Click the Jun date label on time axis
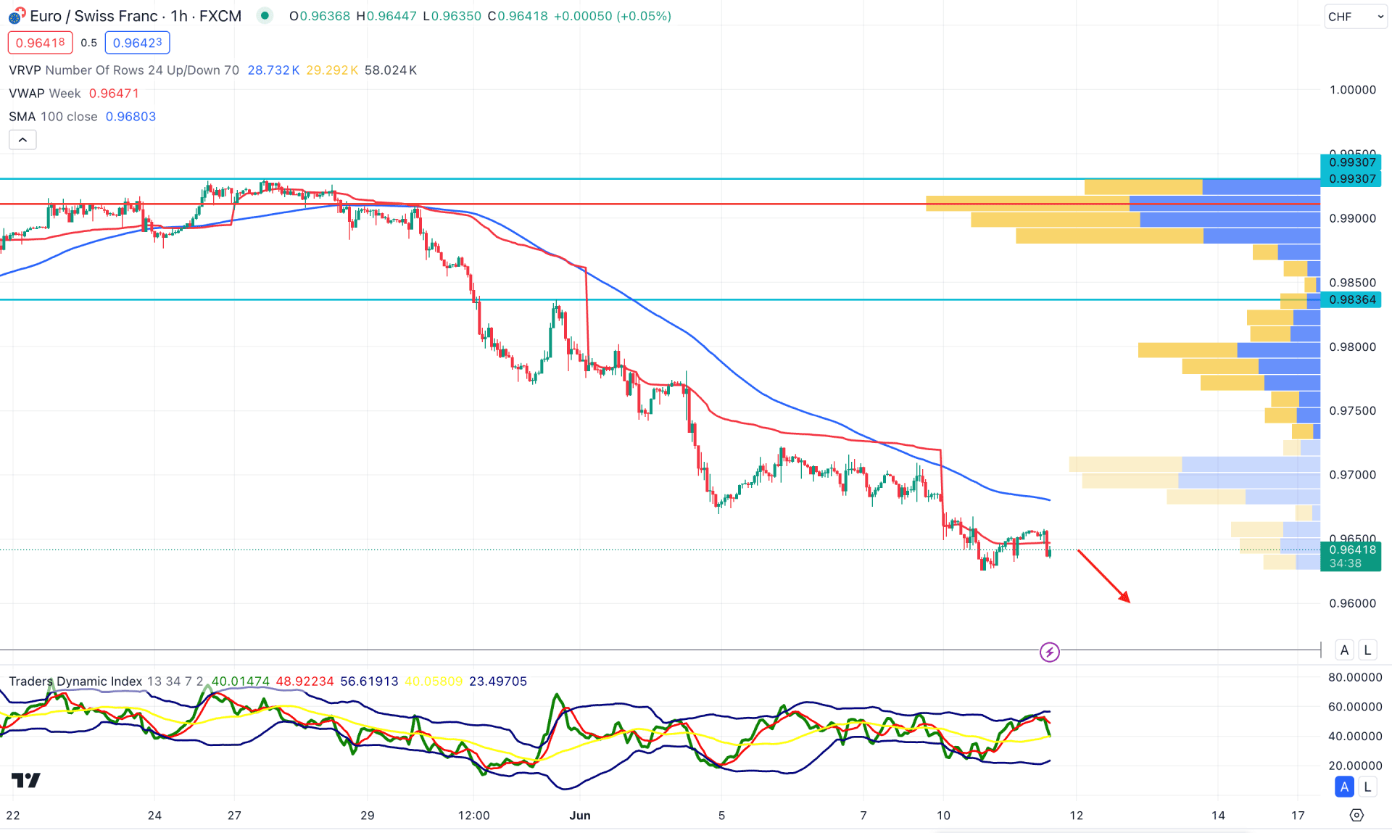The height and width of the screenshot is (833, 1392). 580,816
